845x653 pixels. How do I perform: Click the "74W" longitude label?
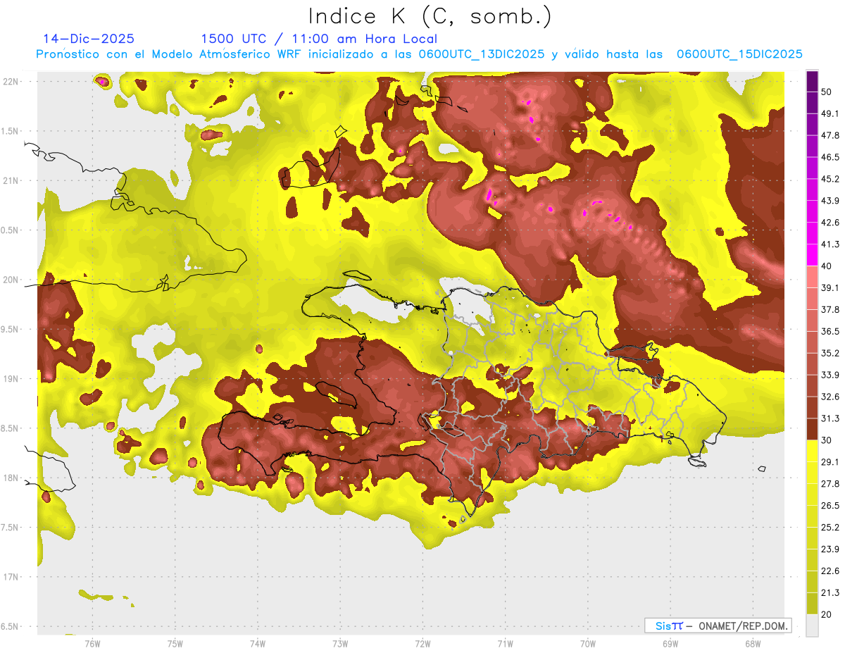(257, 644)
